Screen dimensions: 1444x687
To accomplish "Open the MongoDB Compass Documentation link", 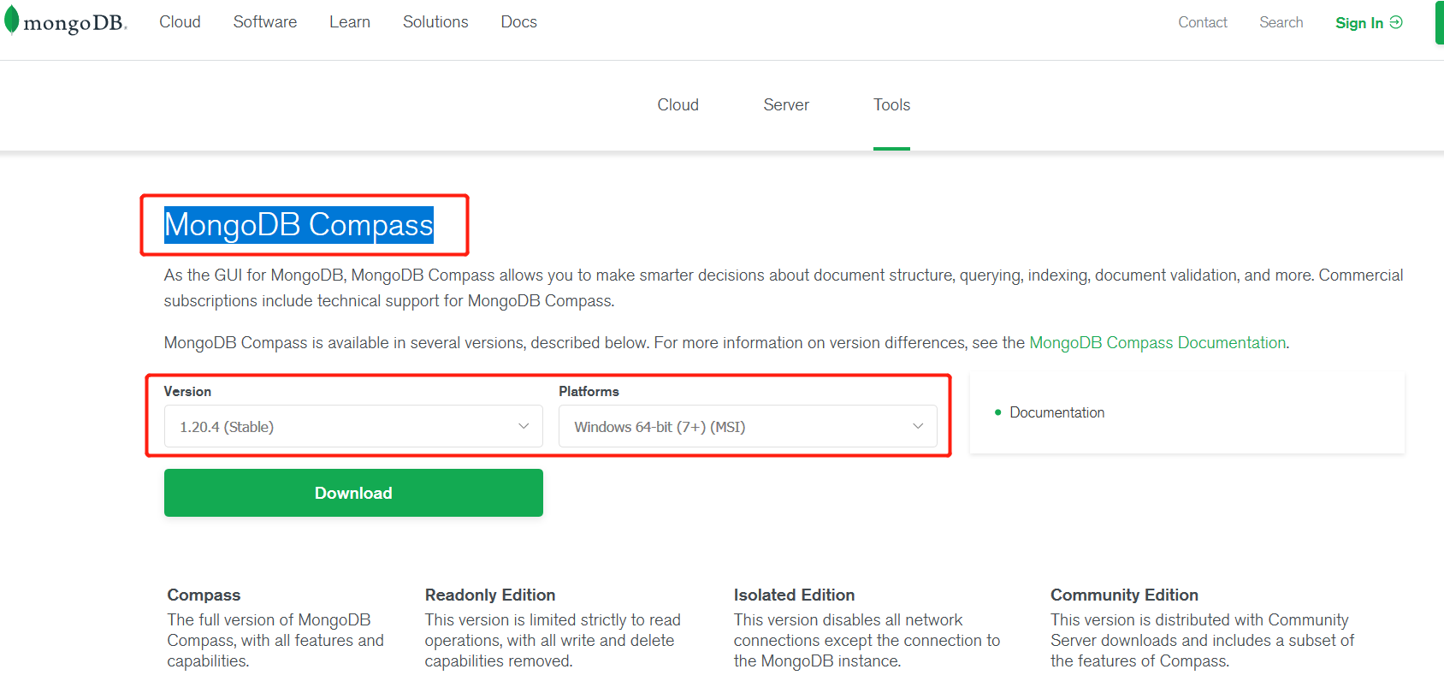I will click(x=1157, y=343).
